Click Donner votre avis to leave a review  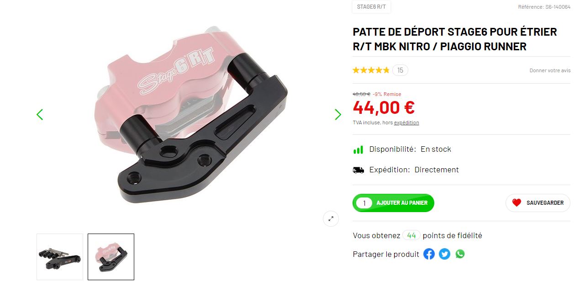coord(550,70)
